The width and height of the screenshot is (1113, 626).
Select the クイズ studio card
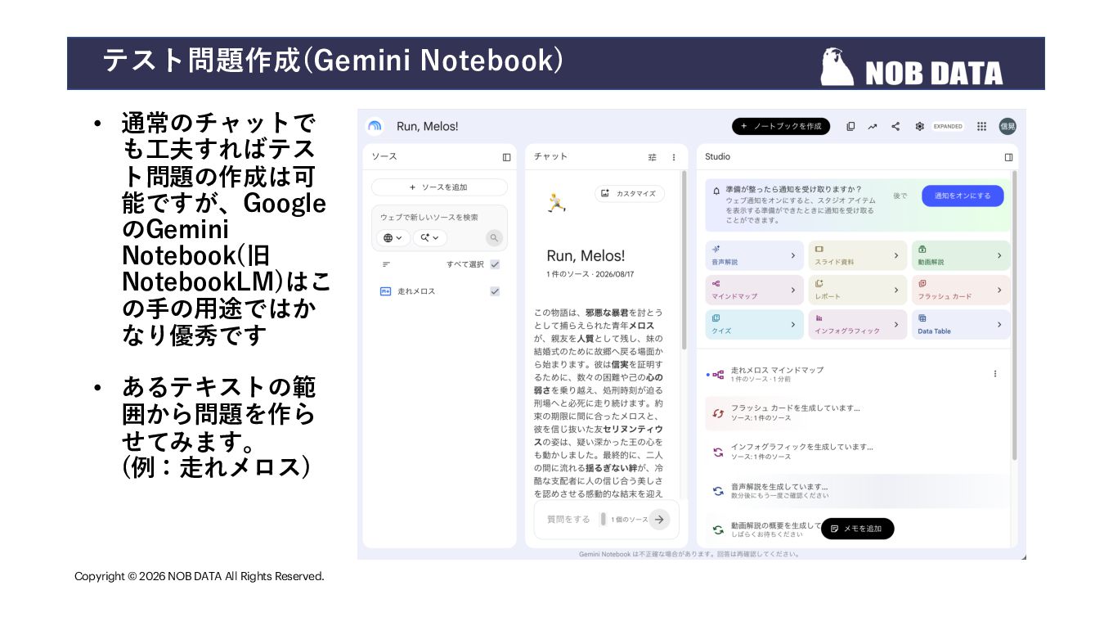[x=754, y=325]
